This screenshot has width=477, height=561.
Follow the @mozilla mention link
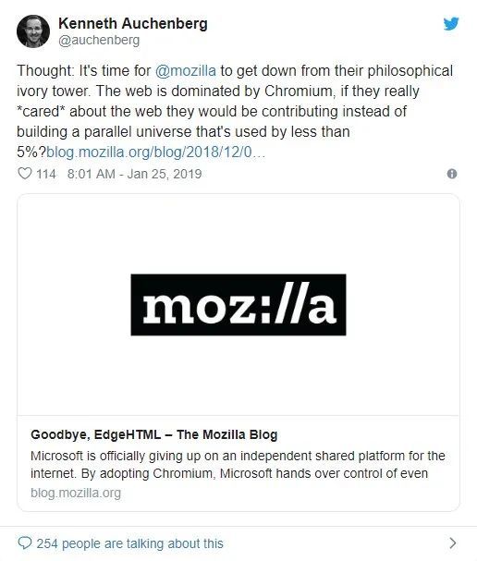pos(186,70)
